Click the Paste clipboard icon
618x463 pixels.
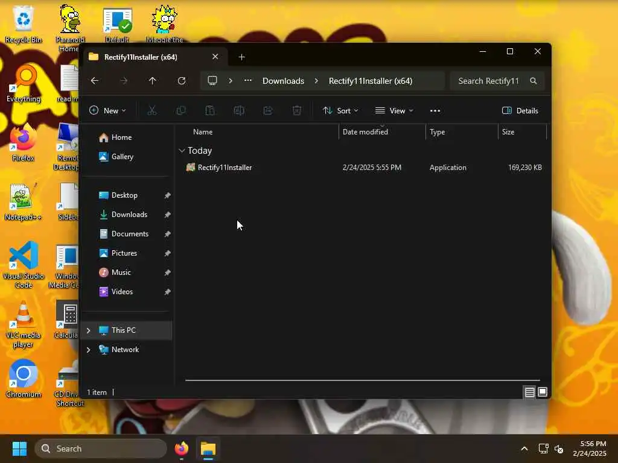[210, 111]
